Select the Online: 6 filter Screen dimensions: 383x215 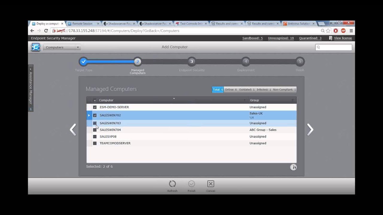[x=231, y=90]
